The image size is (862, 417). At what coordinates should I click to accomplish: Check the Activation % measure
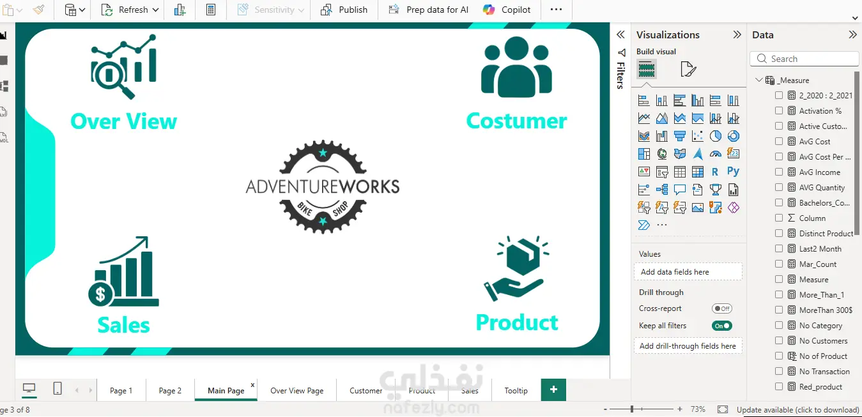(x=779, y=110)
